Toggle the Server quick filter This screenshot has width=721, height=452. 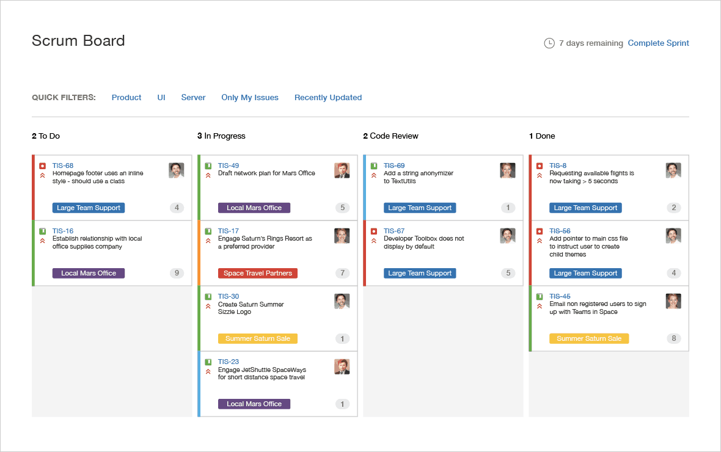(x=193, y=98)
